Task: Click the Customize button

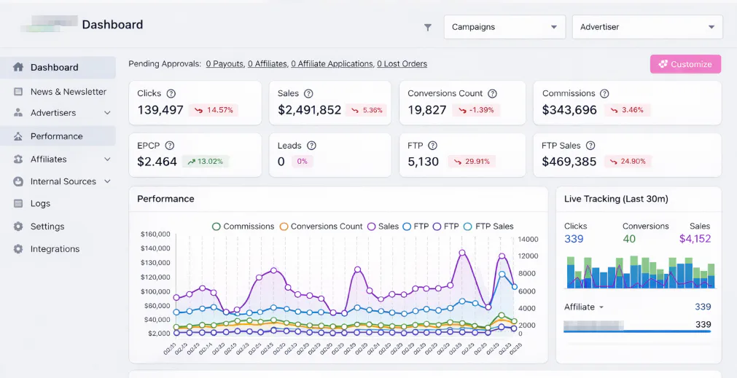Action: click(x=685, y=64)
